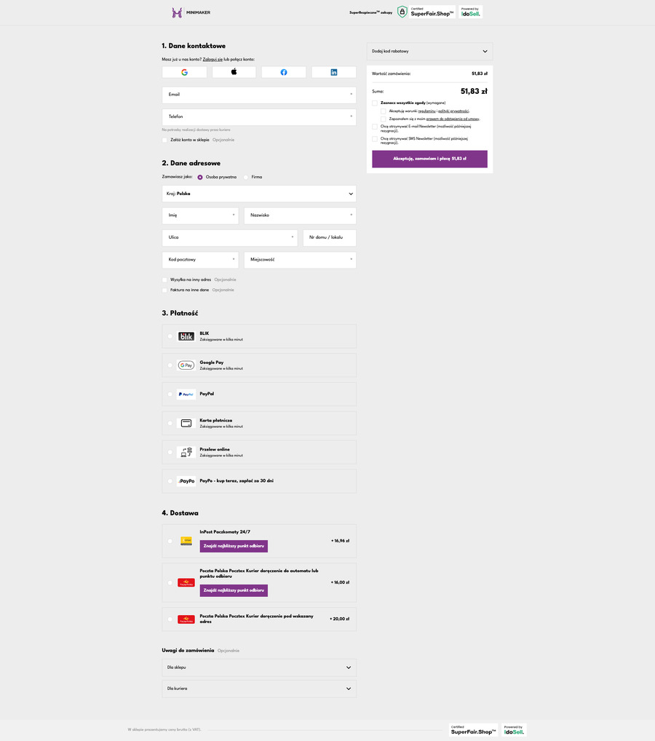Select the 'Firma' radio button
Image resolution: width=655 pixels, height=741 pixels.
(247, 177)
